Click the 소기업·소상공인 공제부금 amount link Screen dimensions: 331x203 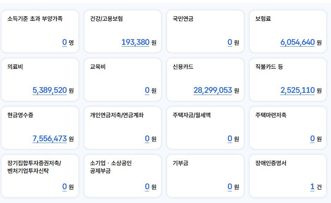(147, 186)
